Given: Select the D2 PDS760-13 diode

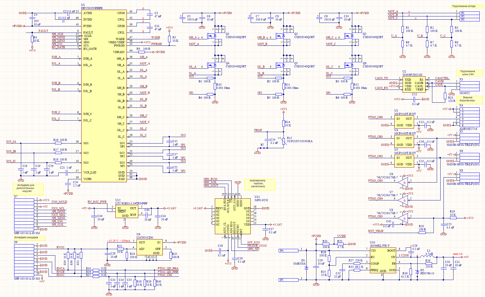Looking at the screenshot, I should [x=417, y=272].
